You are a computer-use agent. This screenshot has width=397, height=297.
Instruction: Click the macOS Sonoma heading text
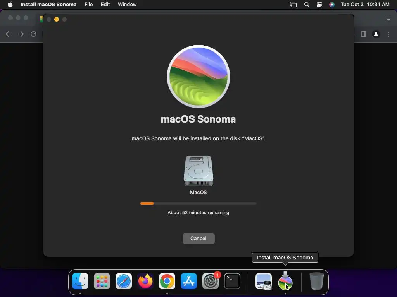pos(198,119)
